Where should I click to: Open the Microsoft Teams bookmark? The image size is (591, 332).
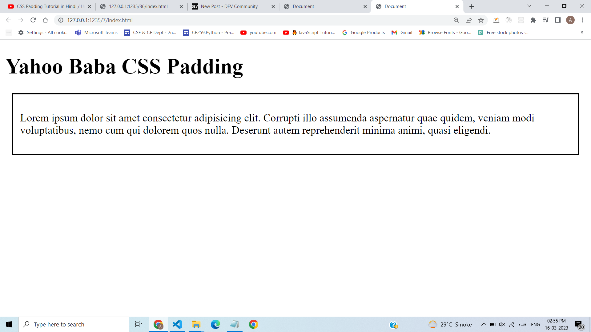tap(96, 33)
